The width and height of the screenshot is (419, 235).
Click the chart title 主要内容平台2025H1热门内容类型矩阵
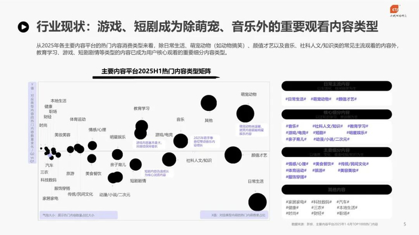coord(156,72)
